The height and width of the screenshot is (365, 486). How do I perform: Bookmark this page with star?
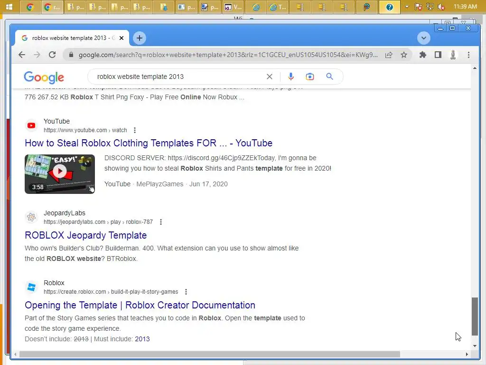pyautogui.click(x=403, y=55)
